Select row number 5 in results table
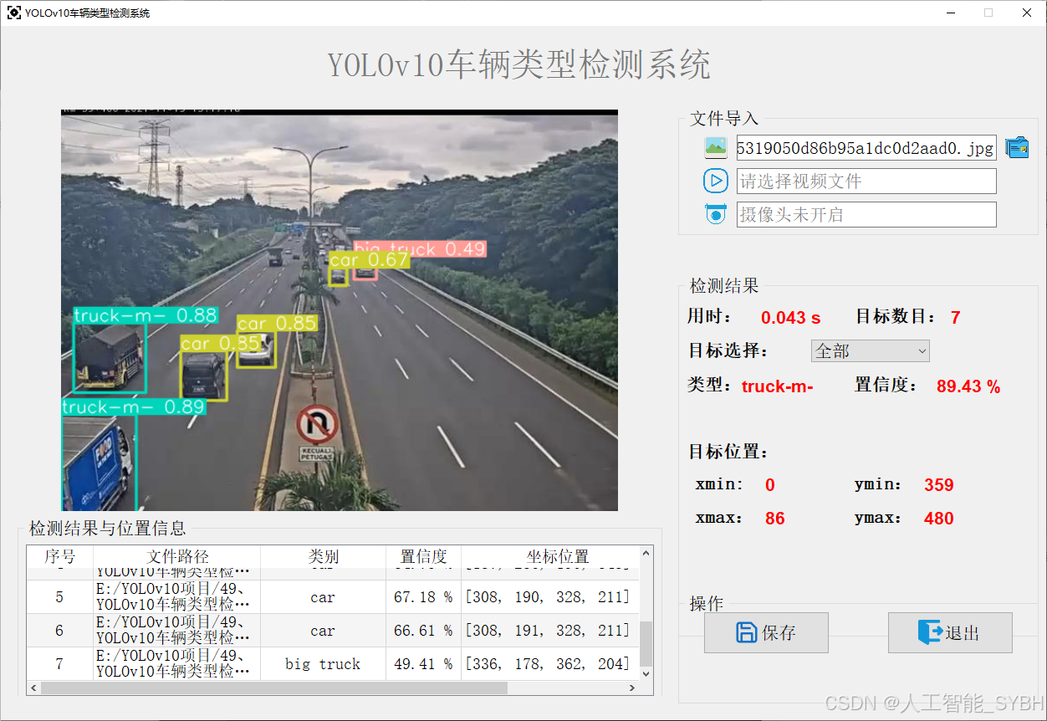Viewport: 1047px width, 721px height. coord(59,597)
